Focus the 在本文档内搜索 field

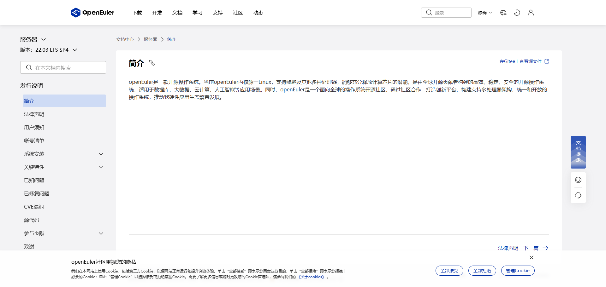tap(63, 67)
